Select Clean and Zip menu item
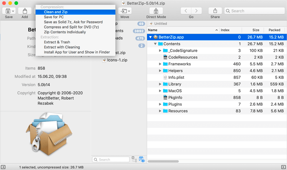This screenshot has height=170, width=287. point(56,12)
